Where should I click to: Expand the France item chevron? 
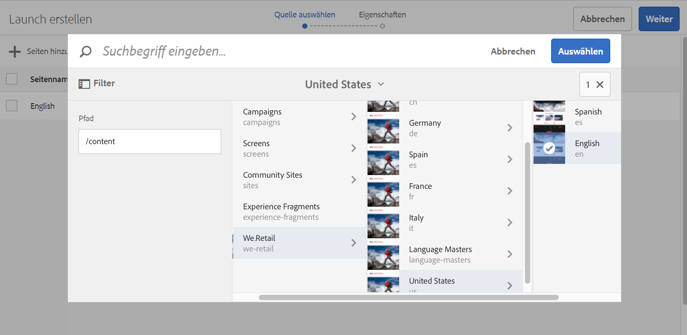510,191
